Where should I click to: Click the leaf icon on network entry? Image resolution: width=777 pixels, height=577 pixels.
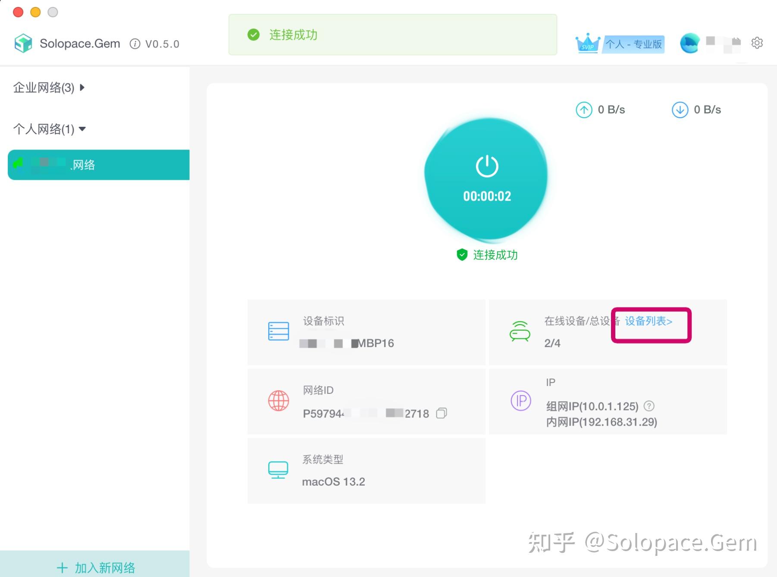(x=19, y=164)
